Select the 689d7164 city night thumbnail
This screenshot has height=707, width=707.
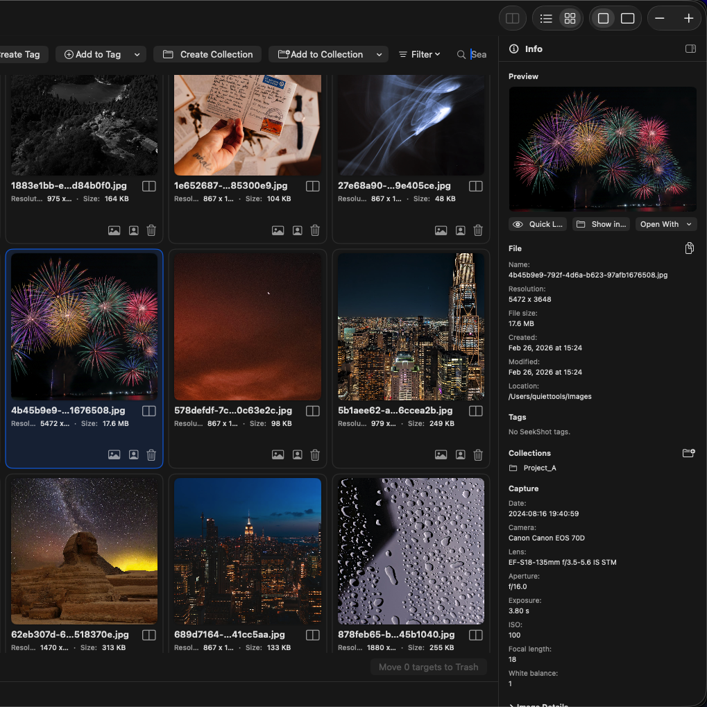point(248,551)
